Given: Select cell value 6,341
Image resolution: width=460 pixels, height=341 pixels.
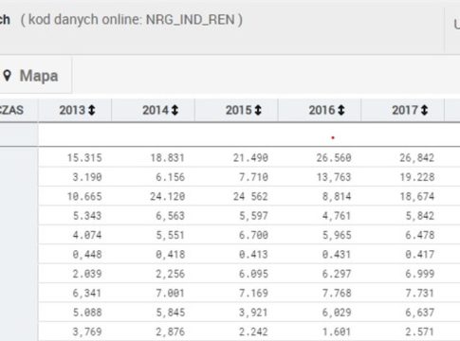Looking at the screenshot, I should coord(87,293).
